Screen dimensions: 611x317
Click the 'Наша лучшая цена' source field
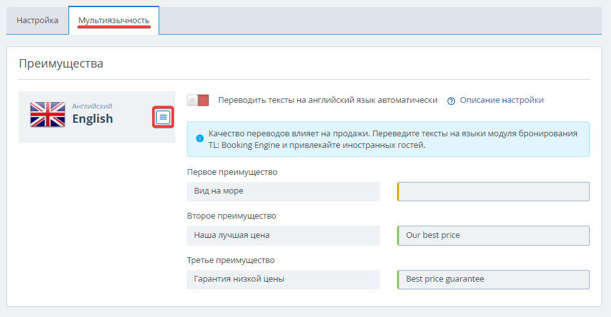click(x=283, y=235)
